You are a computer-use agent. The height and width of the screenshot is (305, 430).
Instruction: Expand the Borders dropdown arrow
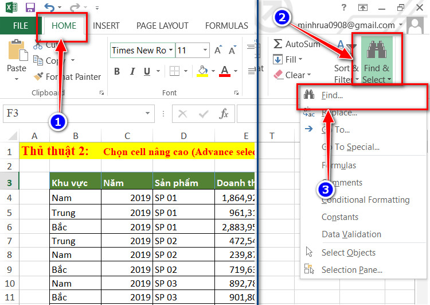coord(186,71)
